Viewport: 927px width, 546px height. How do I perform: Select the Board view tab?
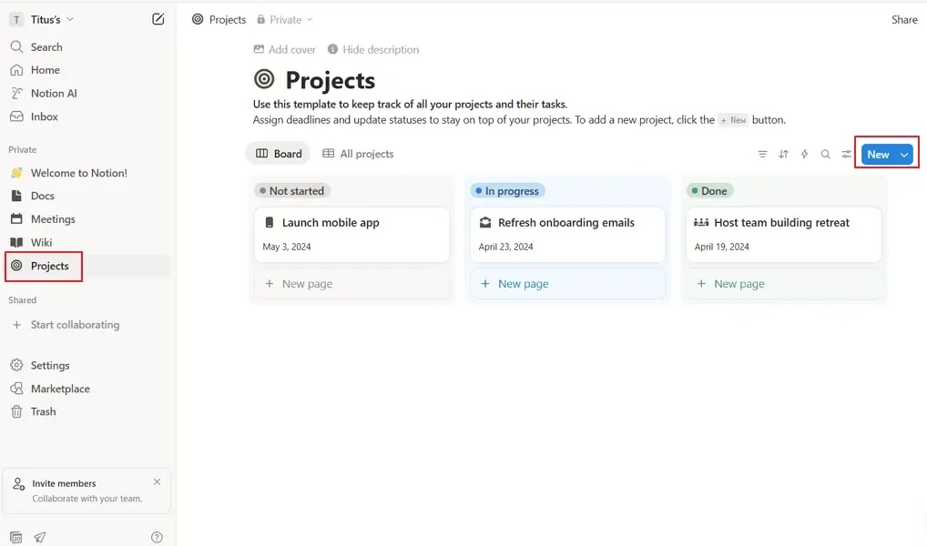279,153
